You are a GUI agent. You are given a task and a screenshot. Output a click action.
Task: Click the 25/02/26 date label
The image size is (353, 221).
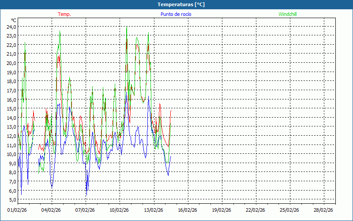pyautogui.click(x=289, y=210)
